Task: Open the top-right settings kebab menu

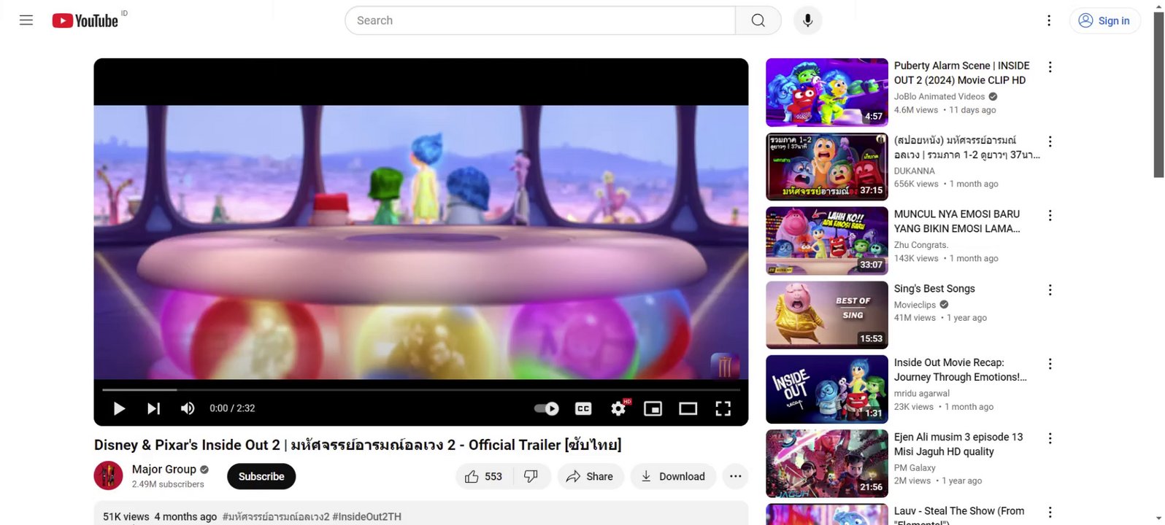Action: 1049,20
